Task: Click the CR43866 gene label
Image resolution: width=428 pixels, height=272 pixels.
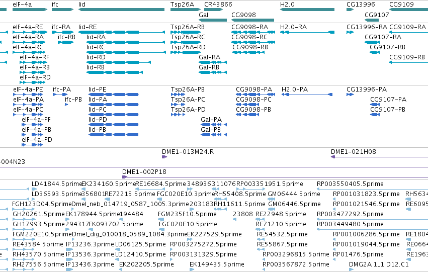Action: tap(218, 5)
